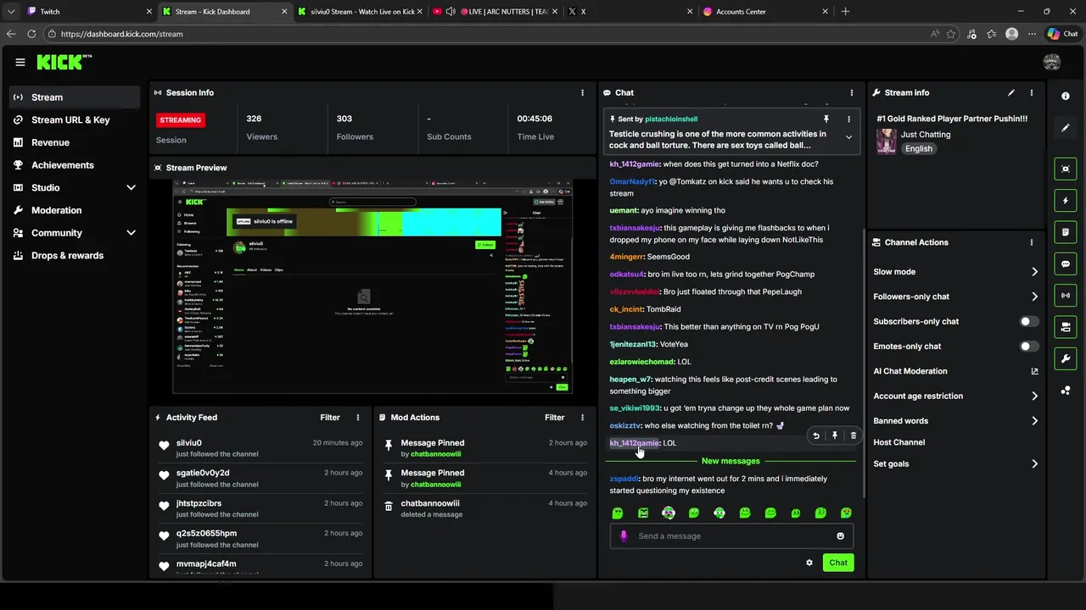Open Mod Actions Filter dropdown
Viewport: 1086px width, 610px height.
click(x=554, y=418)
